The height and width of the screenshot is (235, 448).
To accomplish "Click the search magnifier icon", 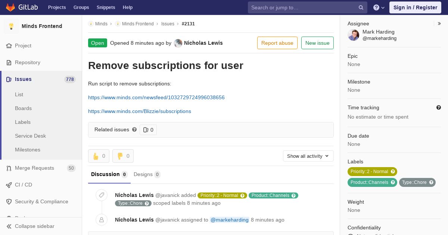I will pos(361,7).
